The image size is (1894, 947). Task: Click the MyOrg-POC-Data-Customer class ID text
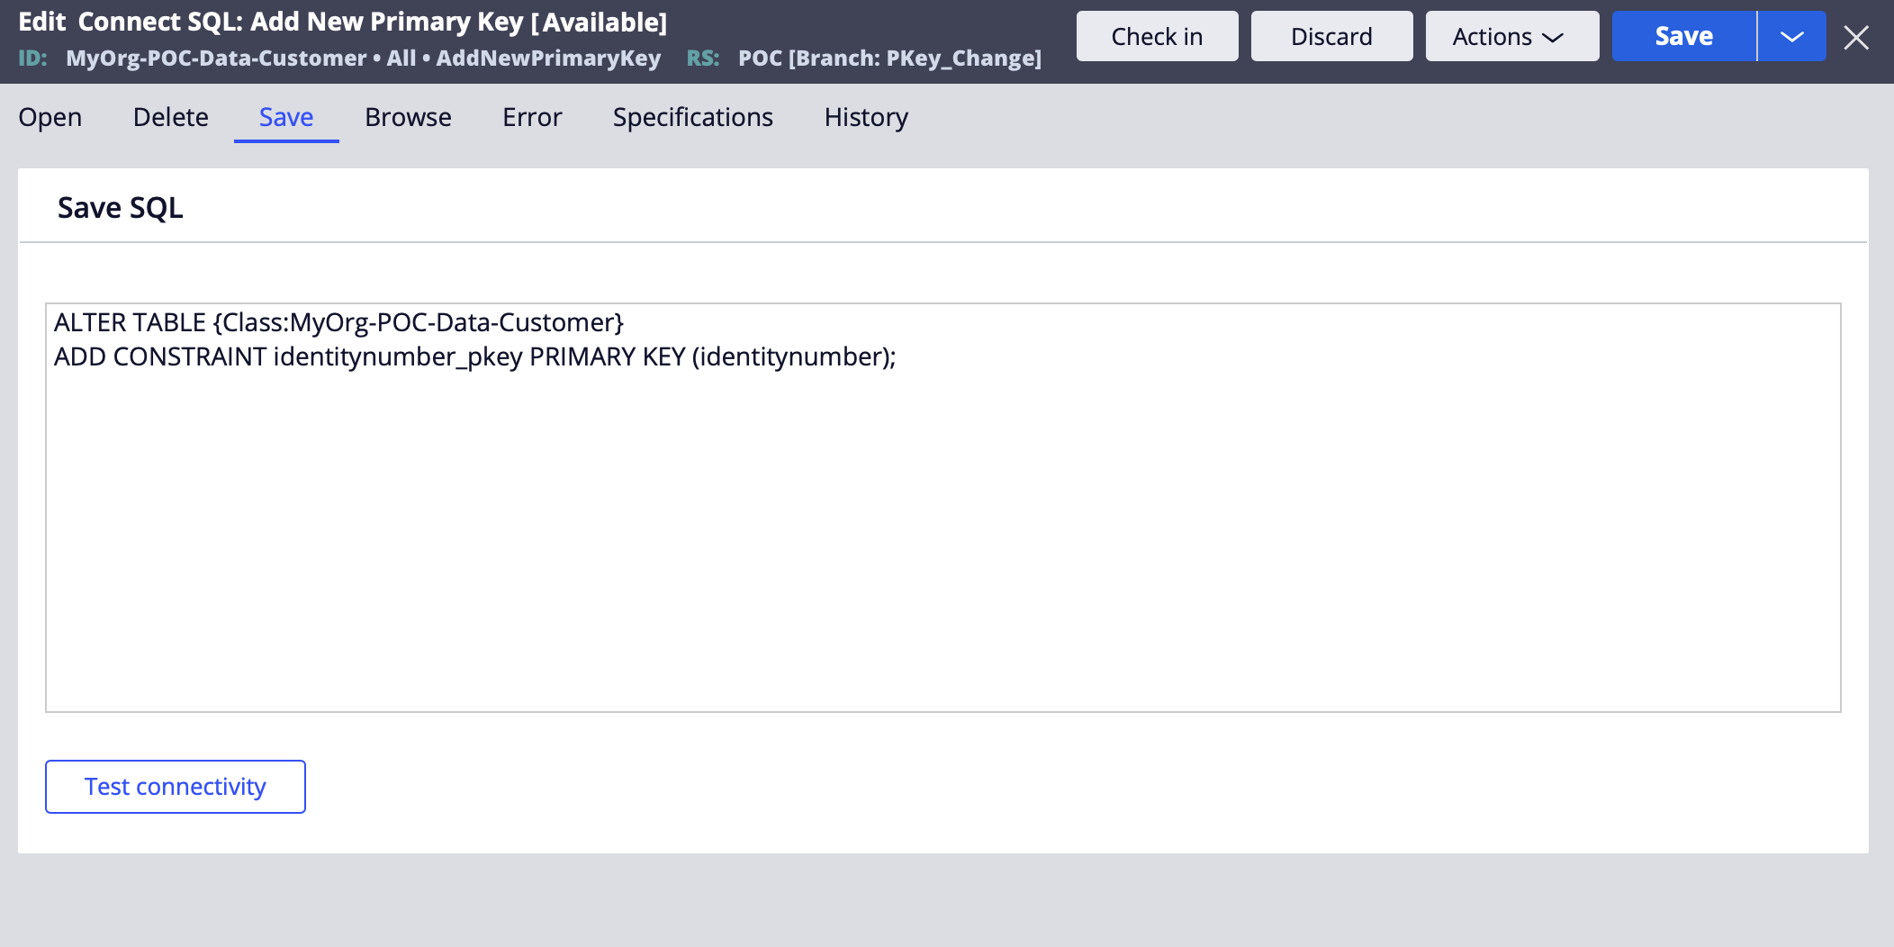point(216,59)
